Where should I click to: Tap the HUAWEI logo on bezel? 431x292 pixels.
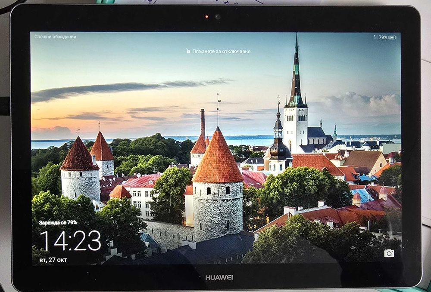(x=219, y=278)
